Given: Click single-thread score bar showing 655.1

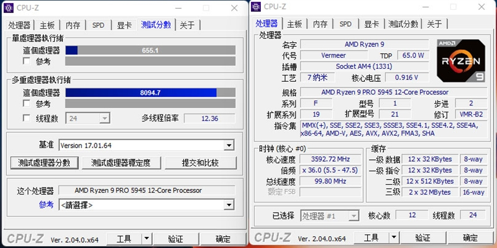Looking at the screenshot, I should 150,50.
